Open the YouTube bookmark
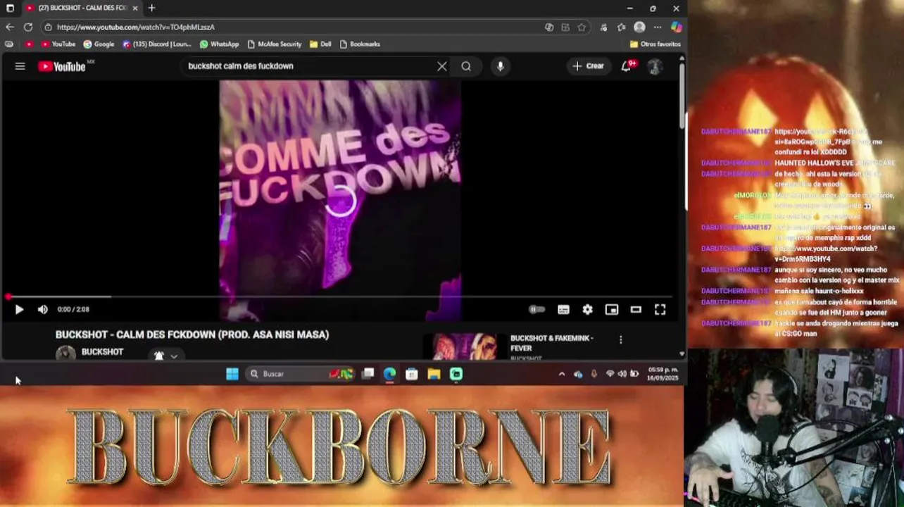 [58, 44]
